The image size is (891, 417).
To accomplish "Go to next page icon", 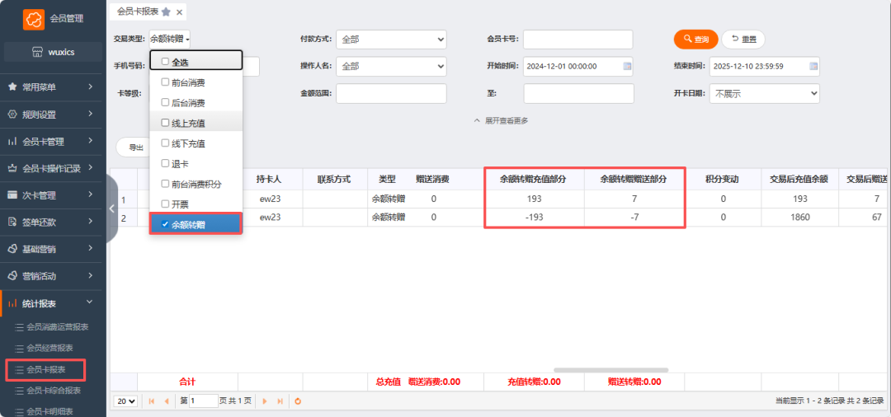I will pos(264,401).
